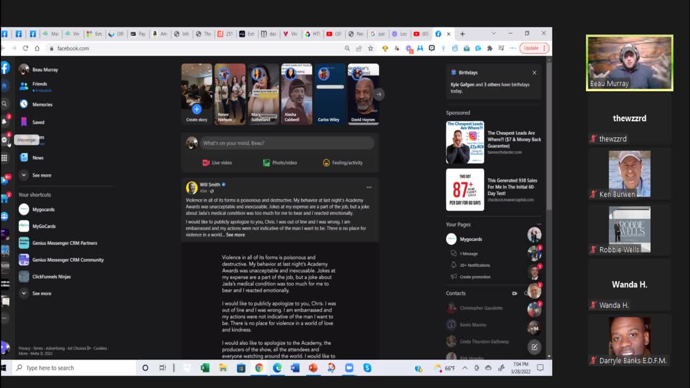Open chat with Linda Thurston Galloway
This screenshot has height=388, width=690.
click(x=484, y=342)
